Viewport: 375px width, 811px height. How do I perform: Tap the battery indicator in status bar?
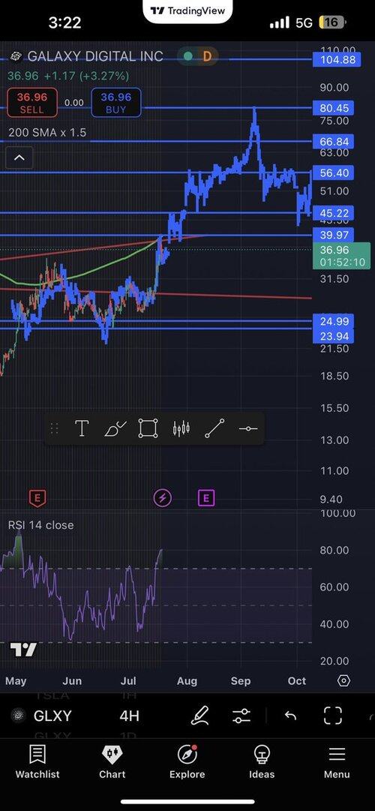(x=332, y=23)
